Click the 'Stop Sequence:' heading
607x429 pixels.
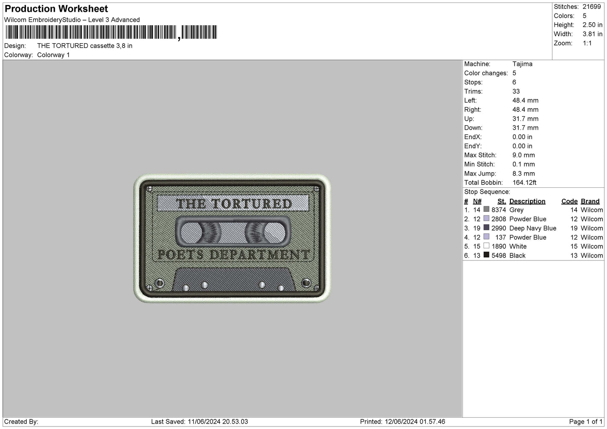487,192
